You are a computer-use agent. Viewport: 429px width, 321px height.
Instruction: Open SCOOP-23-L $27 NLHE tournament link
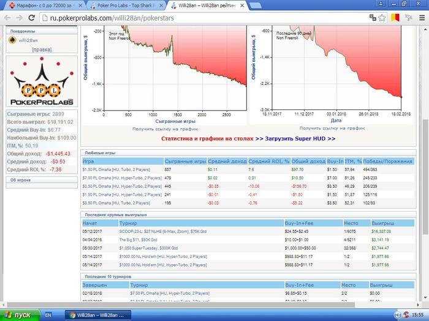[163, 232]
